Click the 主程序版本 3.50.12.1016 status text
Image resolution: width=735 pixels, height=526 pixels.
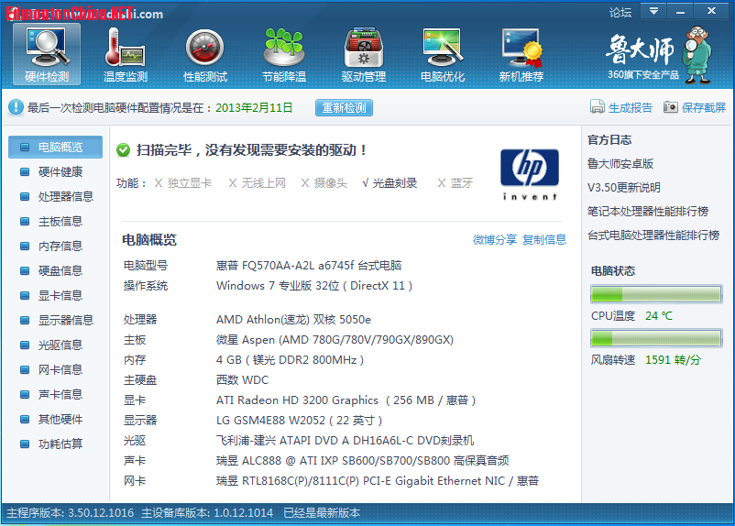71,513
